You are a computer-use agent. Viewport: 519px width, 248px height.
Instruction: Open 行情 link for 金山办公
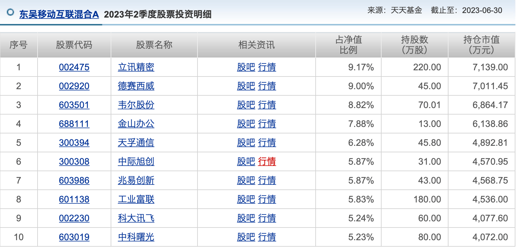(x=267, y=124)
